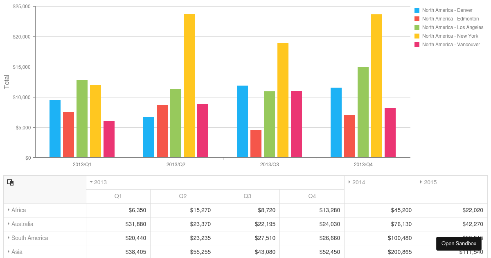Click the South America Q2 cell $23,235

pyautogui.click(x=182, y=238)
